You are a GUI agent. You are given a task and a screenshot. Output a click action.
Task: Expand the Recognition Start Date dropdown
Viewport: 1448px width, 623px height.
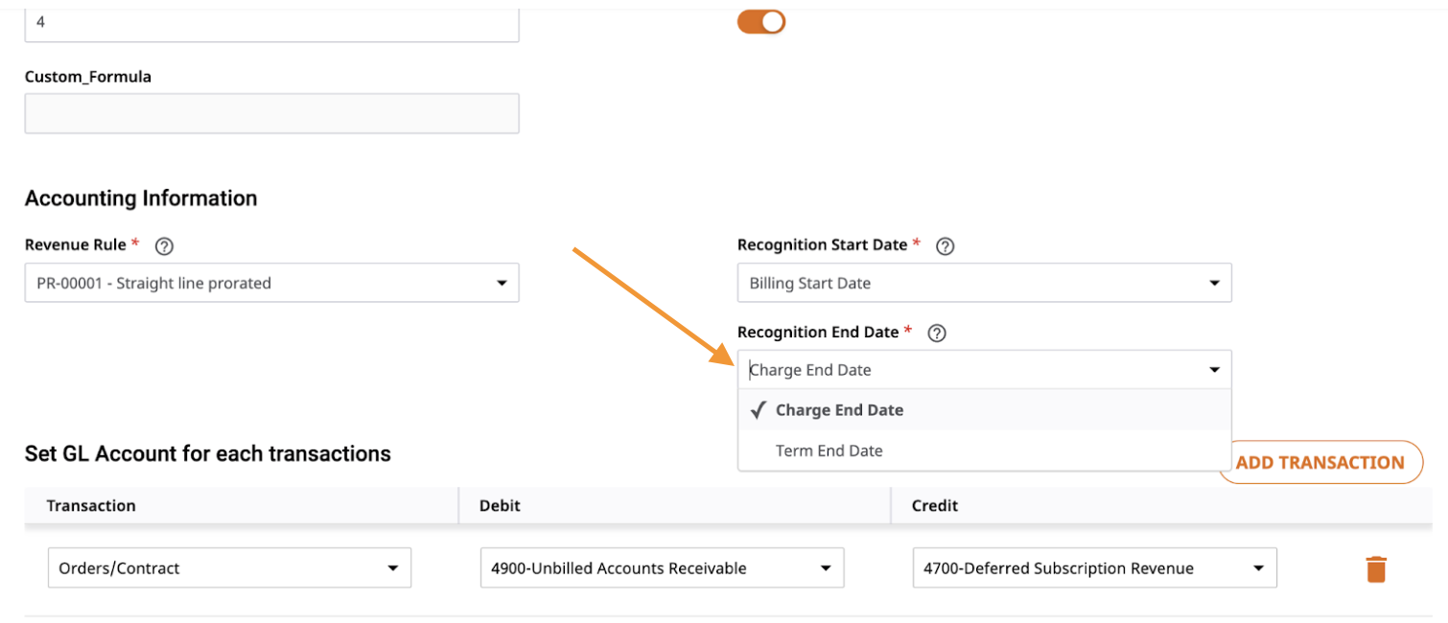point(984,283)
